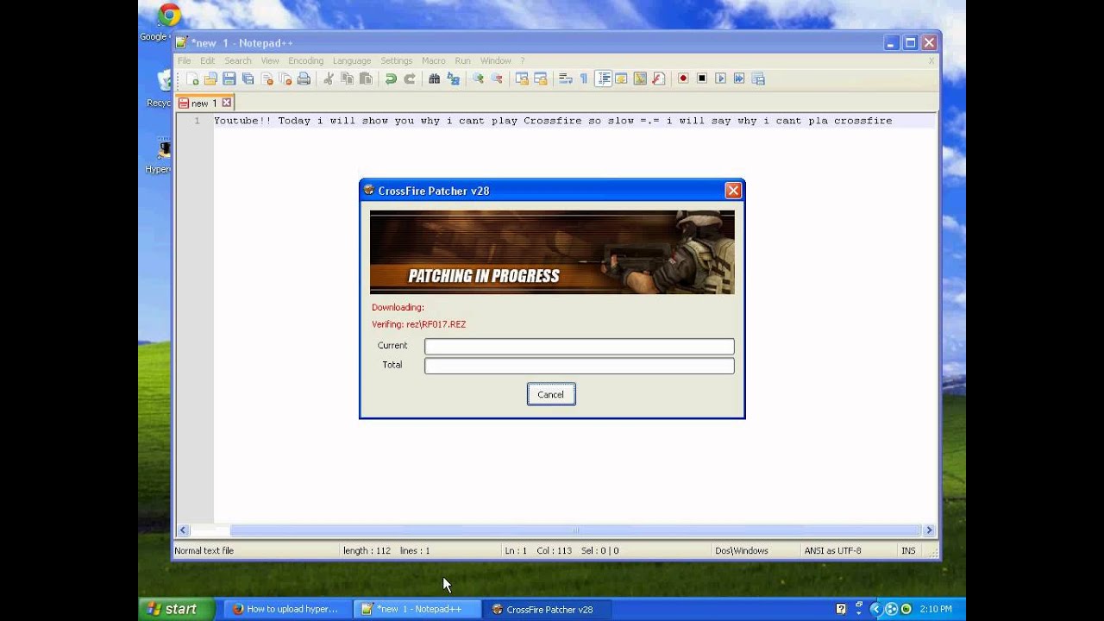
Task: Close the CrossFire Patcher v28 dialog
Action: tap(733, 191)
